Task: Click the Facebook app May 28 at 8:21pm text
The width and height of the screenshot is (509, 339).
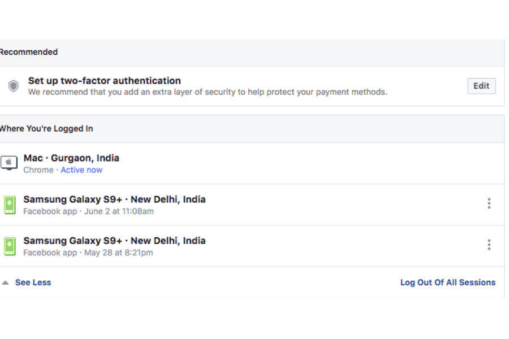Action: tap(88, 253)
